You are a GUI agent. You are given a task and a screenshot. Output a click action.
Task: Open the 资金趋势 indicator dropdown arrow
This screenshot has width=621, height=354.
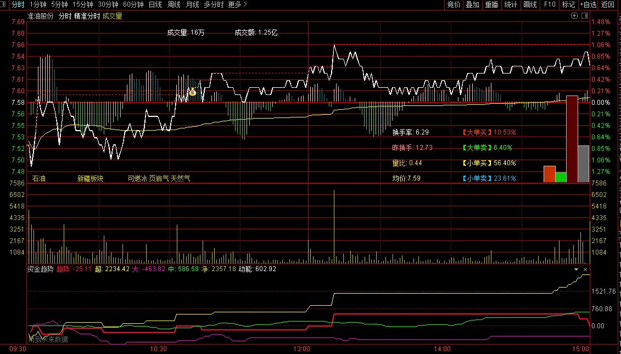(576, 269)
